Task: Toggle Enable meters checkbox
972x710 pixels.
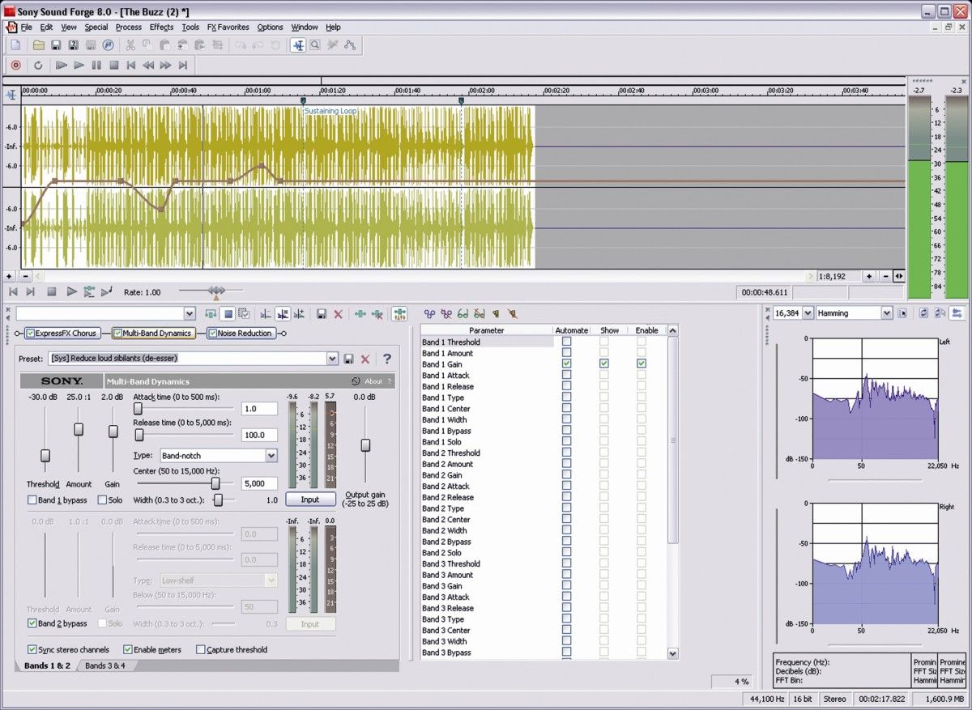Action: pos(128,649)
